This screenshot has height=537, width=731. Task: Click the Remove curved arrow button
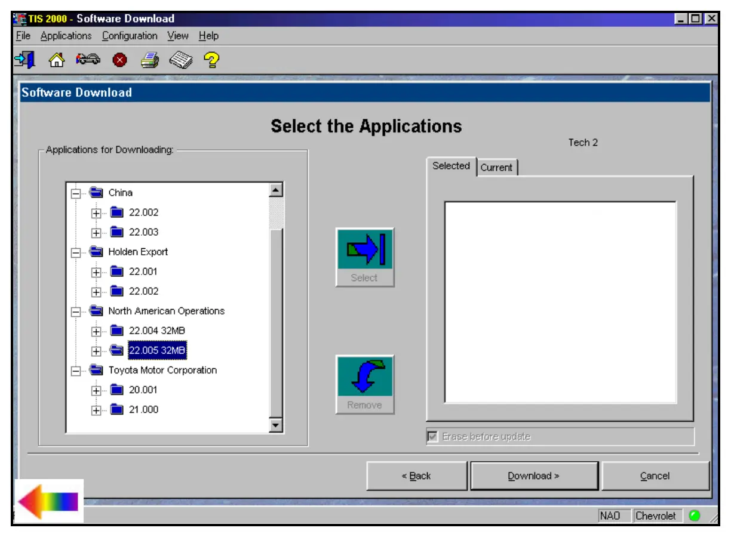pos(365,384)
